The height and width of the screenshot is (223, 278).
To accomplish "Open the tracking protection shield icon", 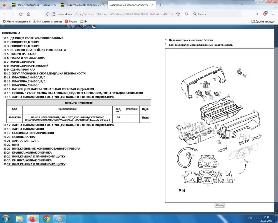I will click(48, 14).
